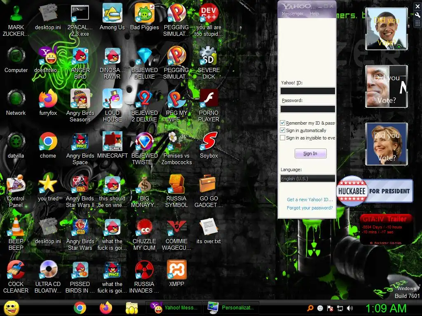Image resolution: width=422 pixels, height=316 pixels.
Task: Click the gadget wrench options icon
Action: (417, 15)
